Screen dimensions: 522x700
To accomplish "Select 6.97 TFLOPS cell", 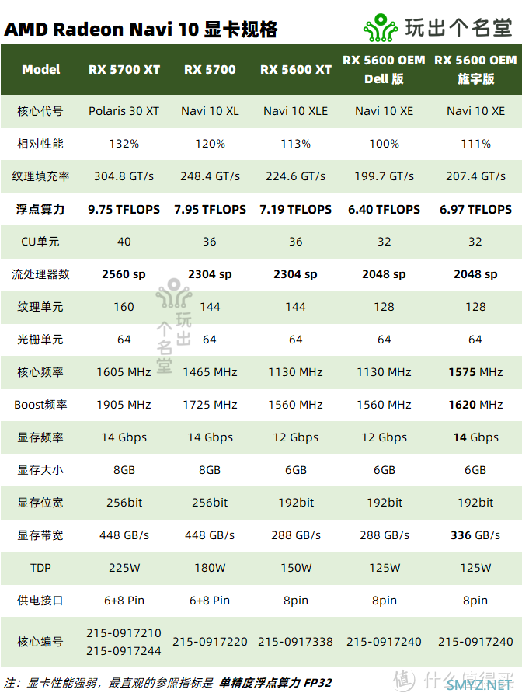I will 475,209.
